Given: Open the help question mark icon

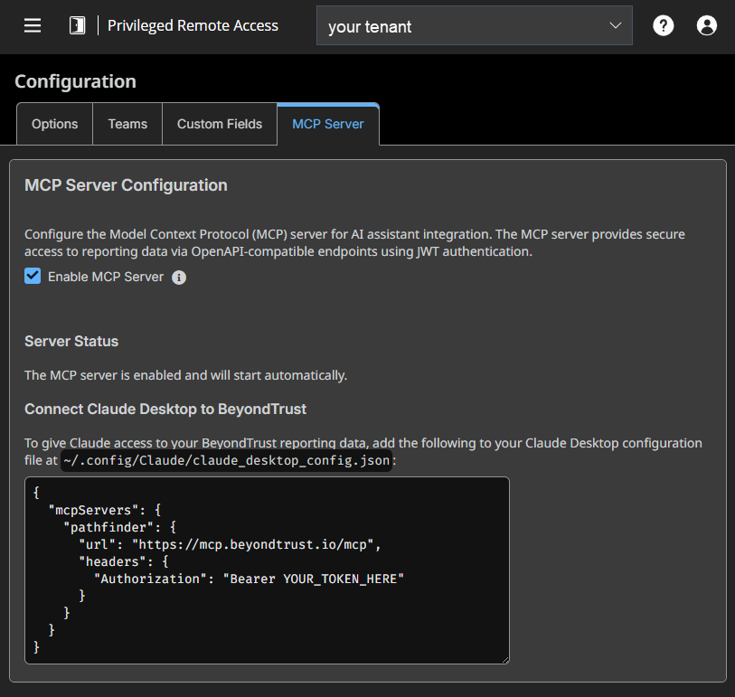Looking at the screenshot, I should (663, 25).
